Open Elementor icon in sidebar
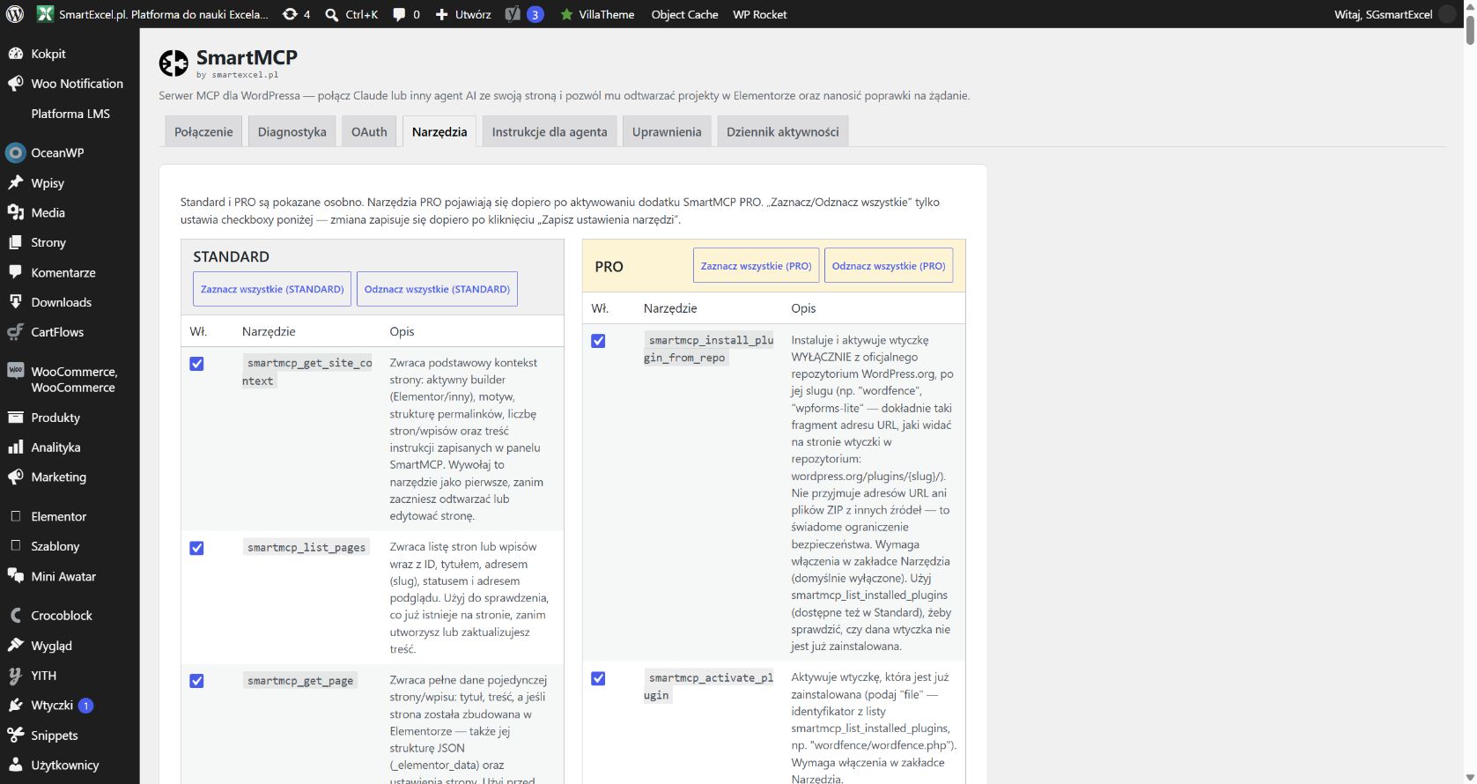This screenshot has width=1477, height=784. coord(15,516)
